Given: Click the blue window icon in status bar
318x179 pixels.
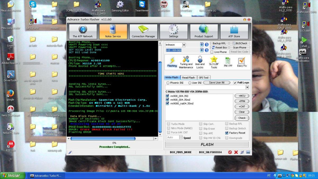Looking at the screenshot, I should pyautogui.click(x=248, y=152).
